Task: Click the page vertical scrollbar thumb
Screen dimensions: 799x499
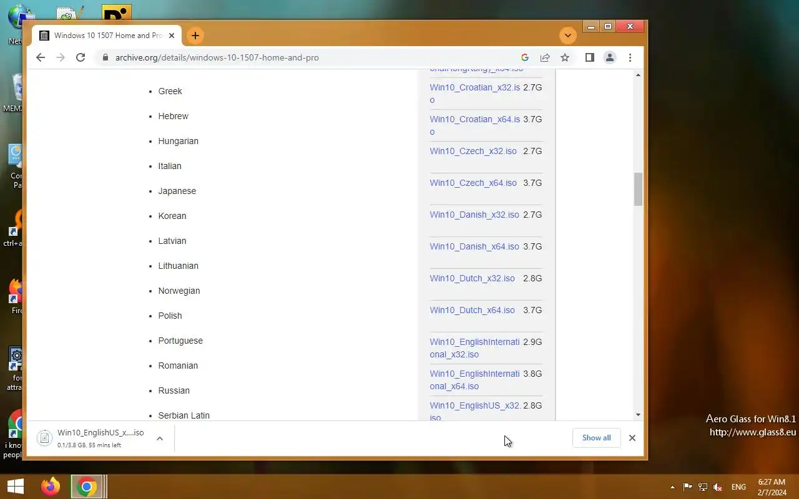Action: [638, 189]
